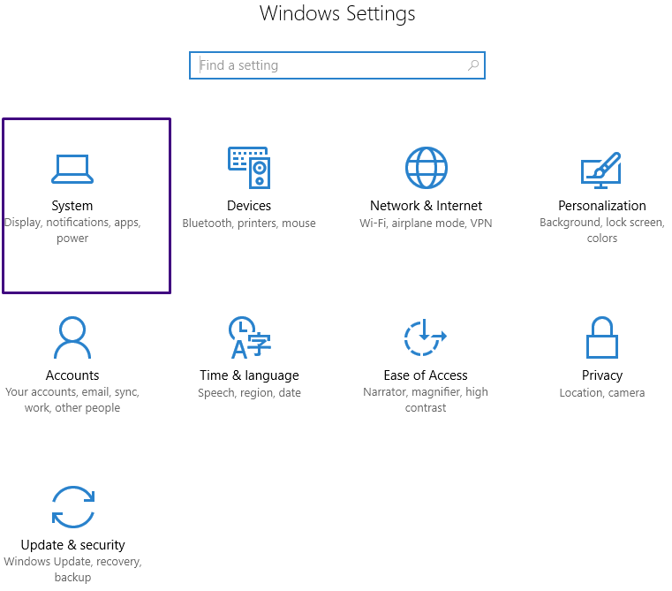672x591 pixels.
Task: Open Update & security refresh arrows icon
Action: (x=72, y=506)
